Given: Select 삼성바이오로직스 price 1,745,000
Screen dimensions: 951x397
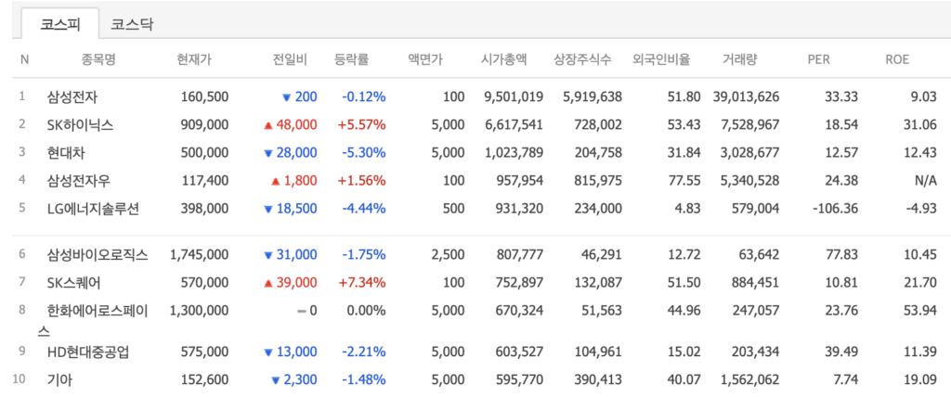Looking at the screenshot, I should tap(200, 254).
